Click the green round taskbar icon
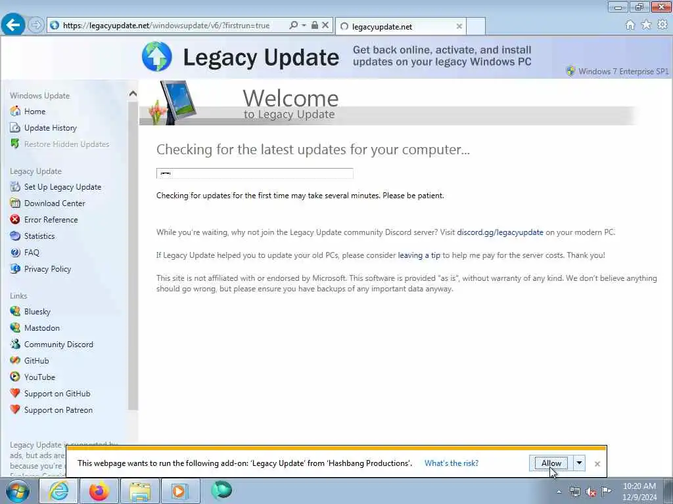The height and width of the screenshot is (504, 673). click(221, 490)
